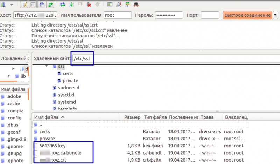280x164 pixels.
Task: Click process queue toolbar icon
Action: click(x=71, y=5)
